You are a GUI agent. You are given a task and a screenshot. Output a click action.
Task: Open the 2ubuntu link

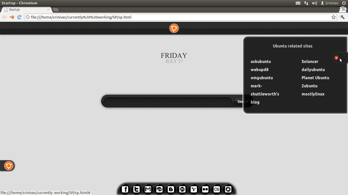tap(310, 86)
